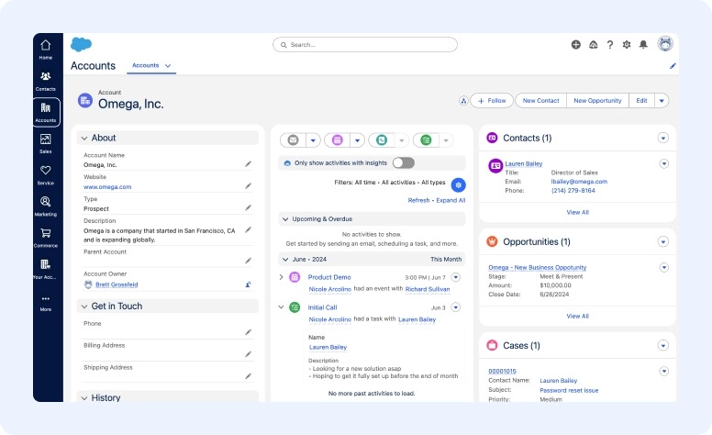View the account hierarchy icon

point(463,101)
